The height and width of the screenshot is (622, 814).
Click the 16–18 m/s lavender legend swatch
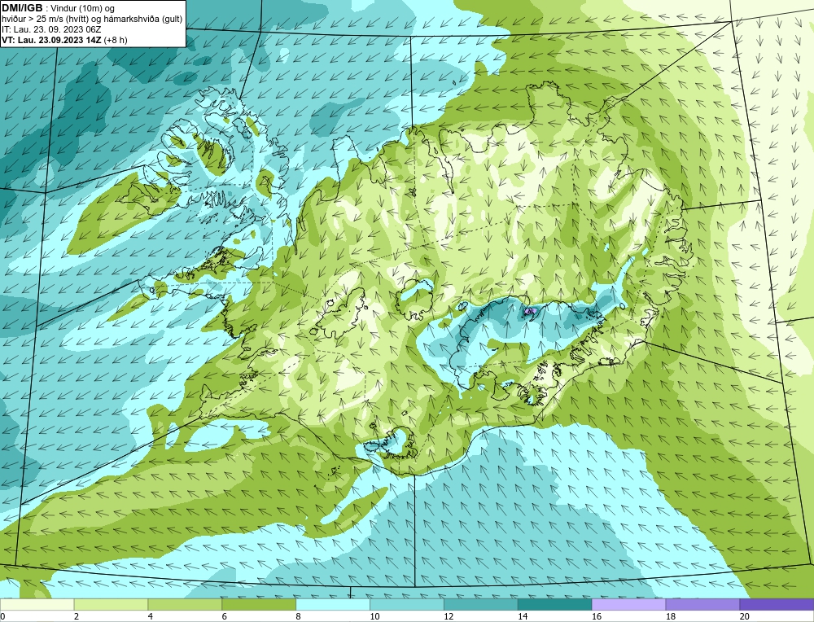coord(628,604)
